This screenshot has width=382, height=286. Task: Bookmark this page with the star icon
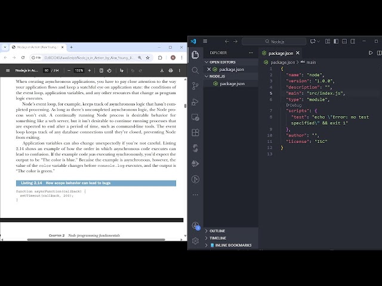tap(147, 58)
